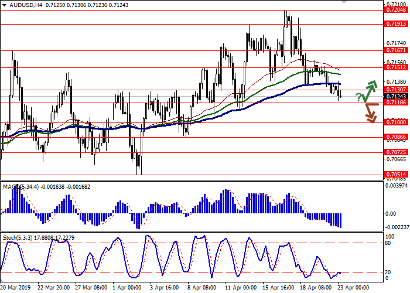Click the red downward arrow icon
The width and height of the screenshot is (410, 293).
click(369, 113)
